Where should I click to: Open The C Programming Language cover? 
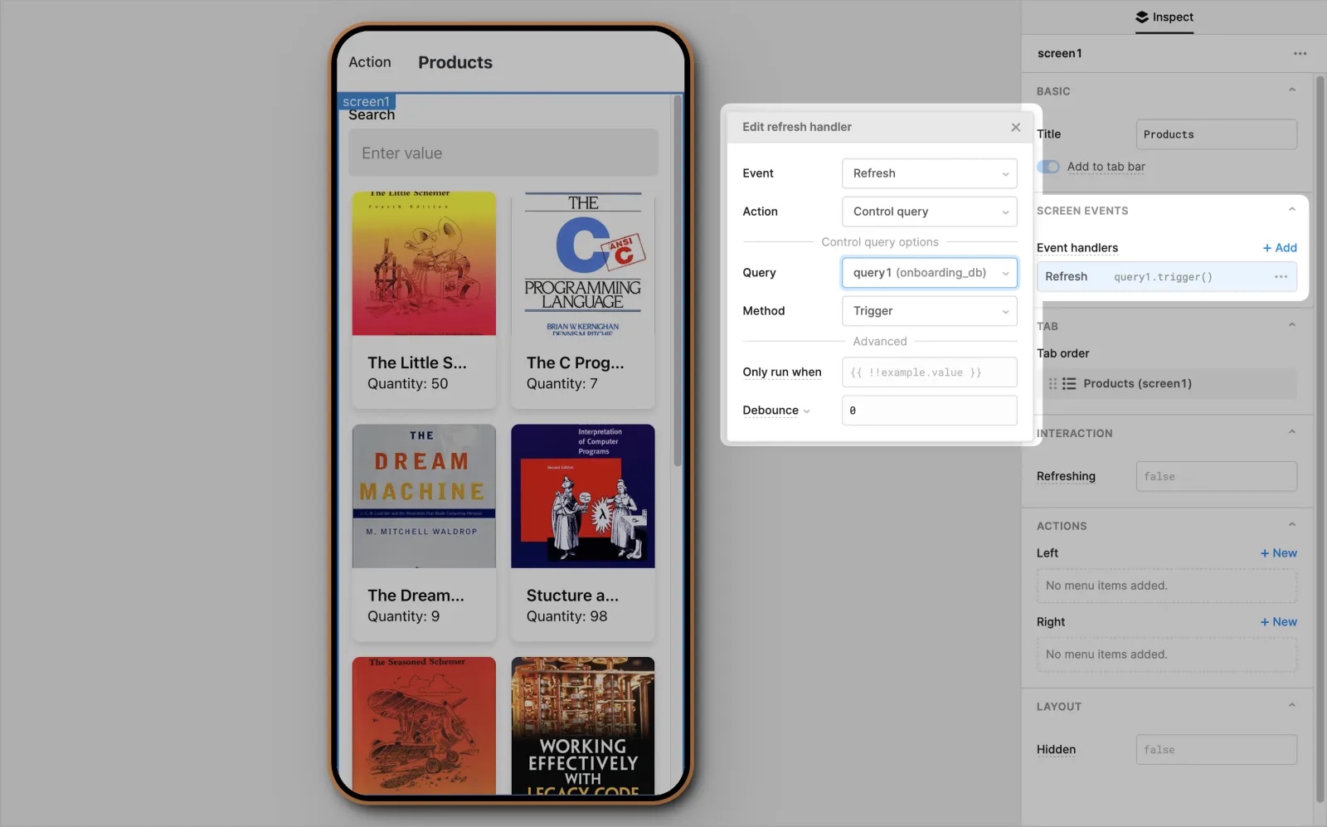pos(582,264)
